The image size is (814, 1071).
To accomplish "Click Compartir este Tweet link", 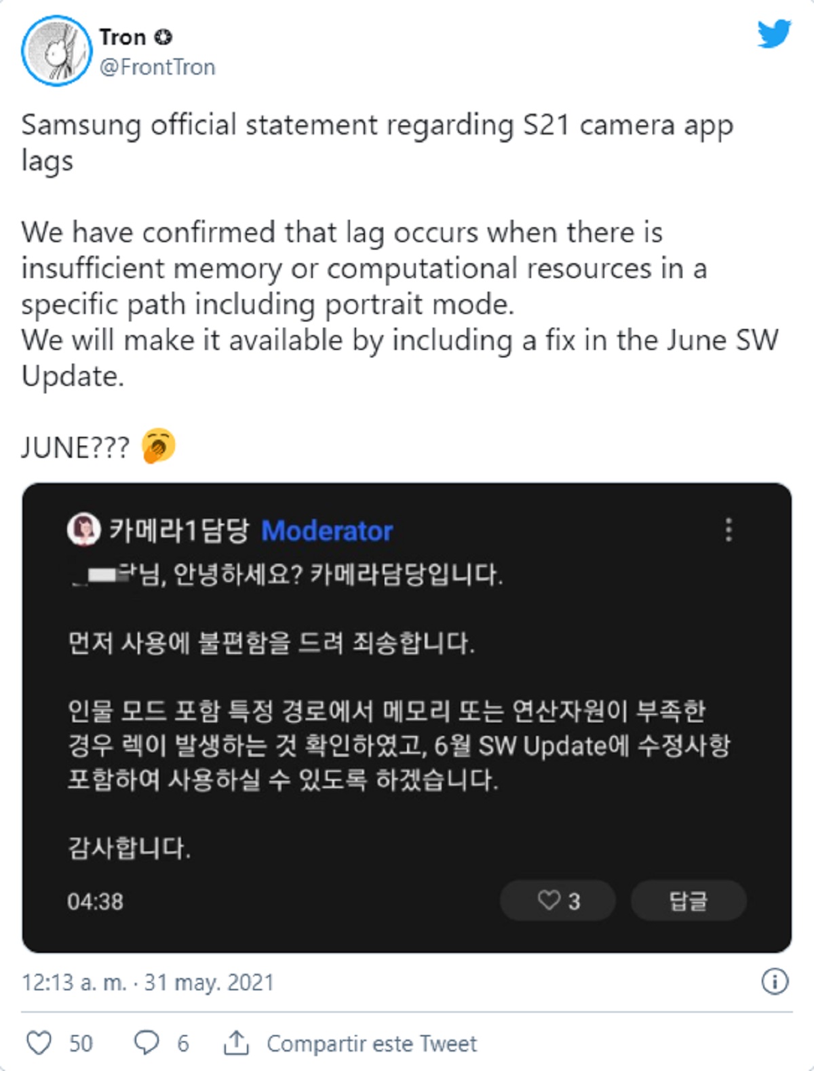I will 372,1043.
